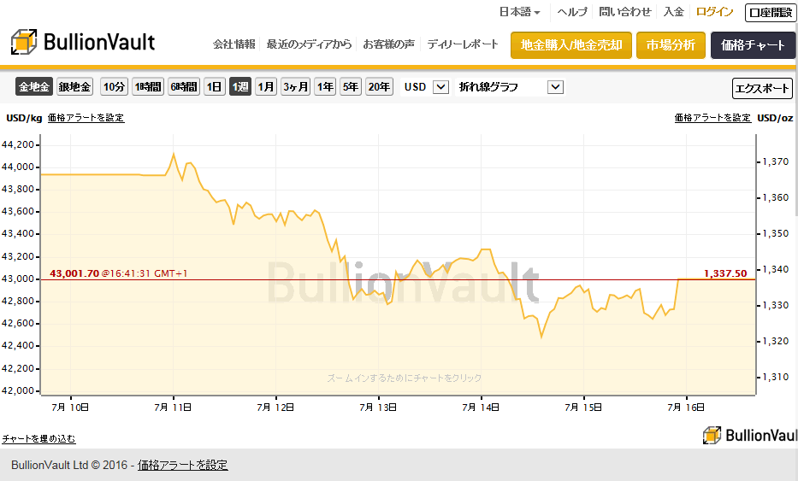This screenshot has width=798, height=481.
Task: Toggle the 金地金 gold chart selector
Action: click(x=34, y=87)
